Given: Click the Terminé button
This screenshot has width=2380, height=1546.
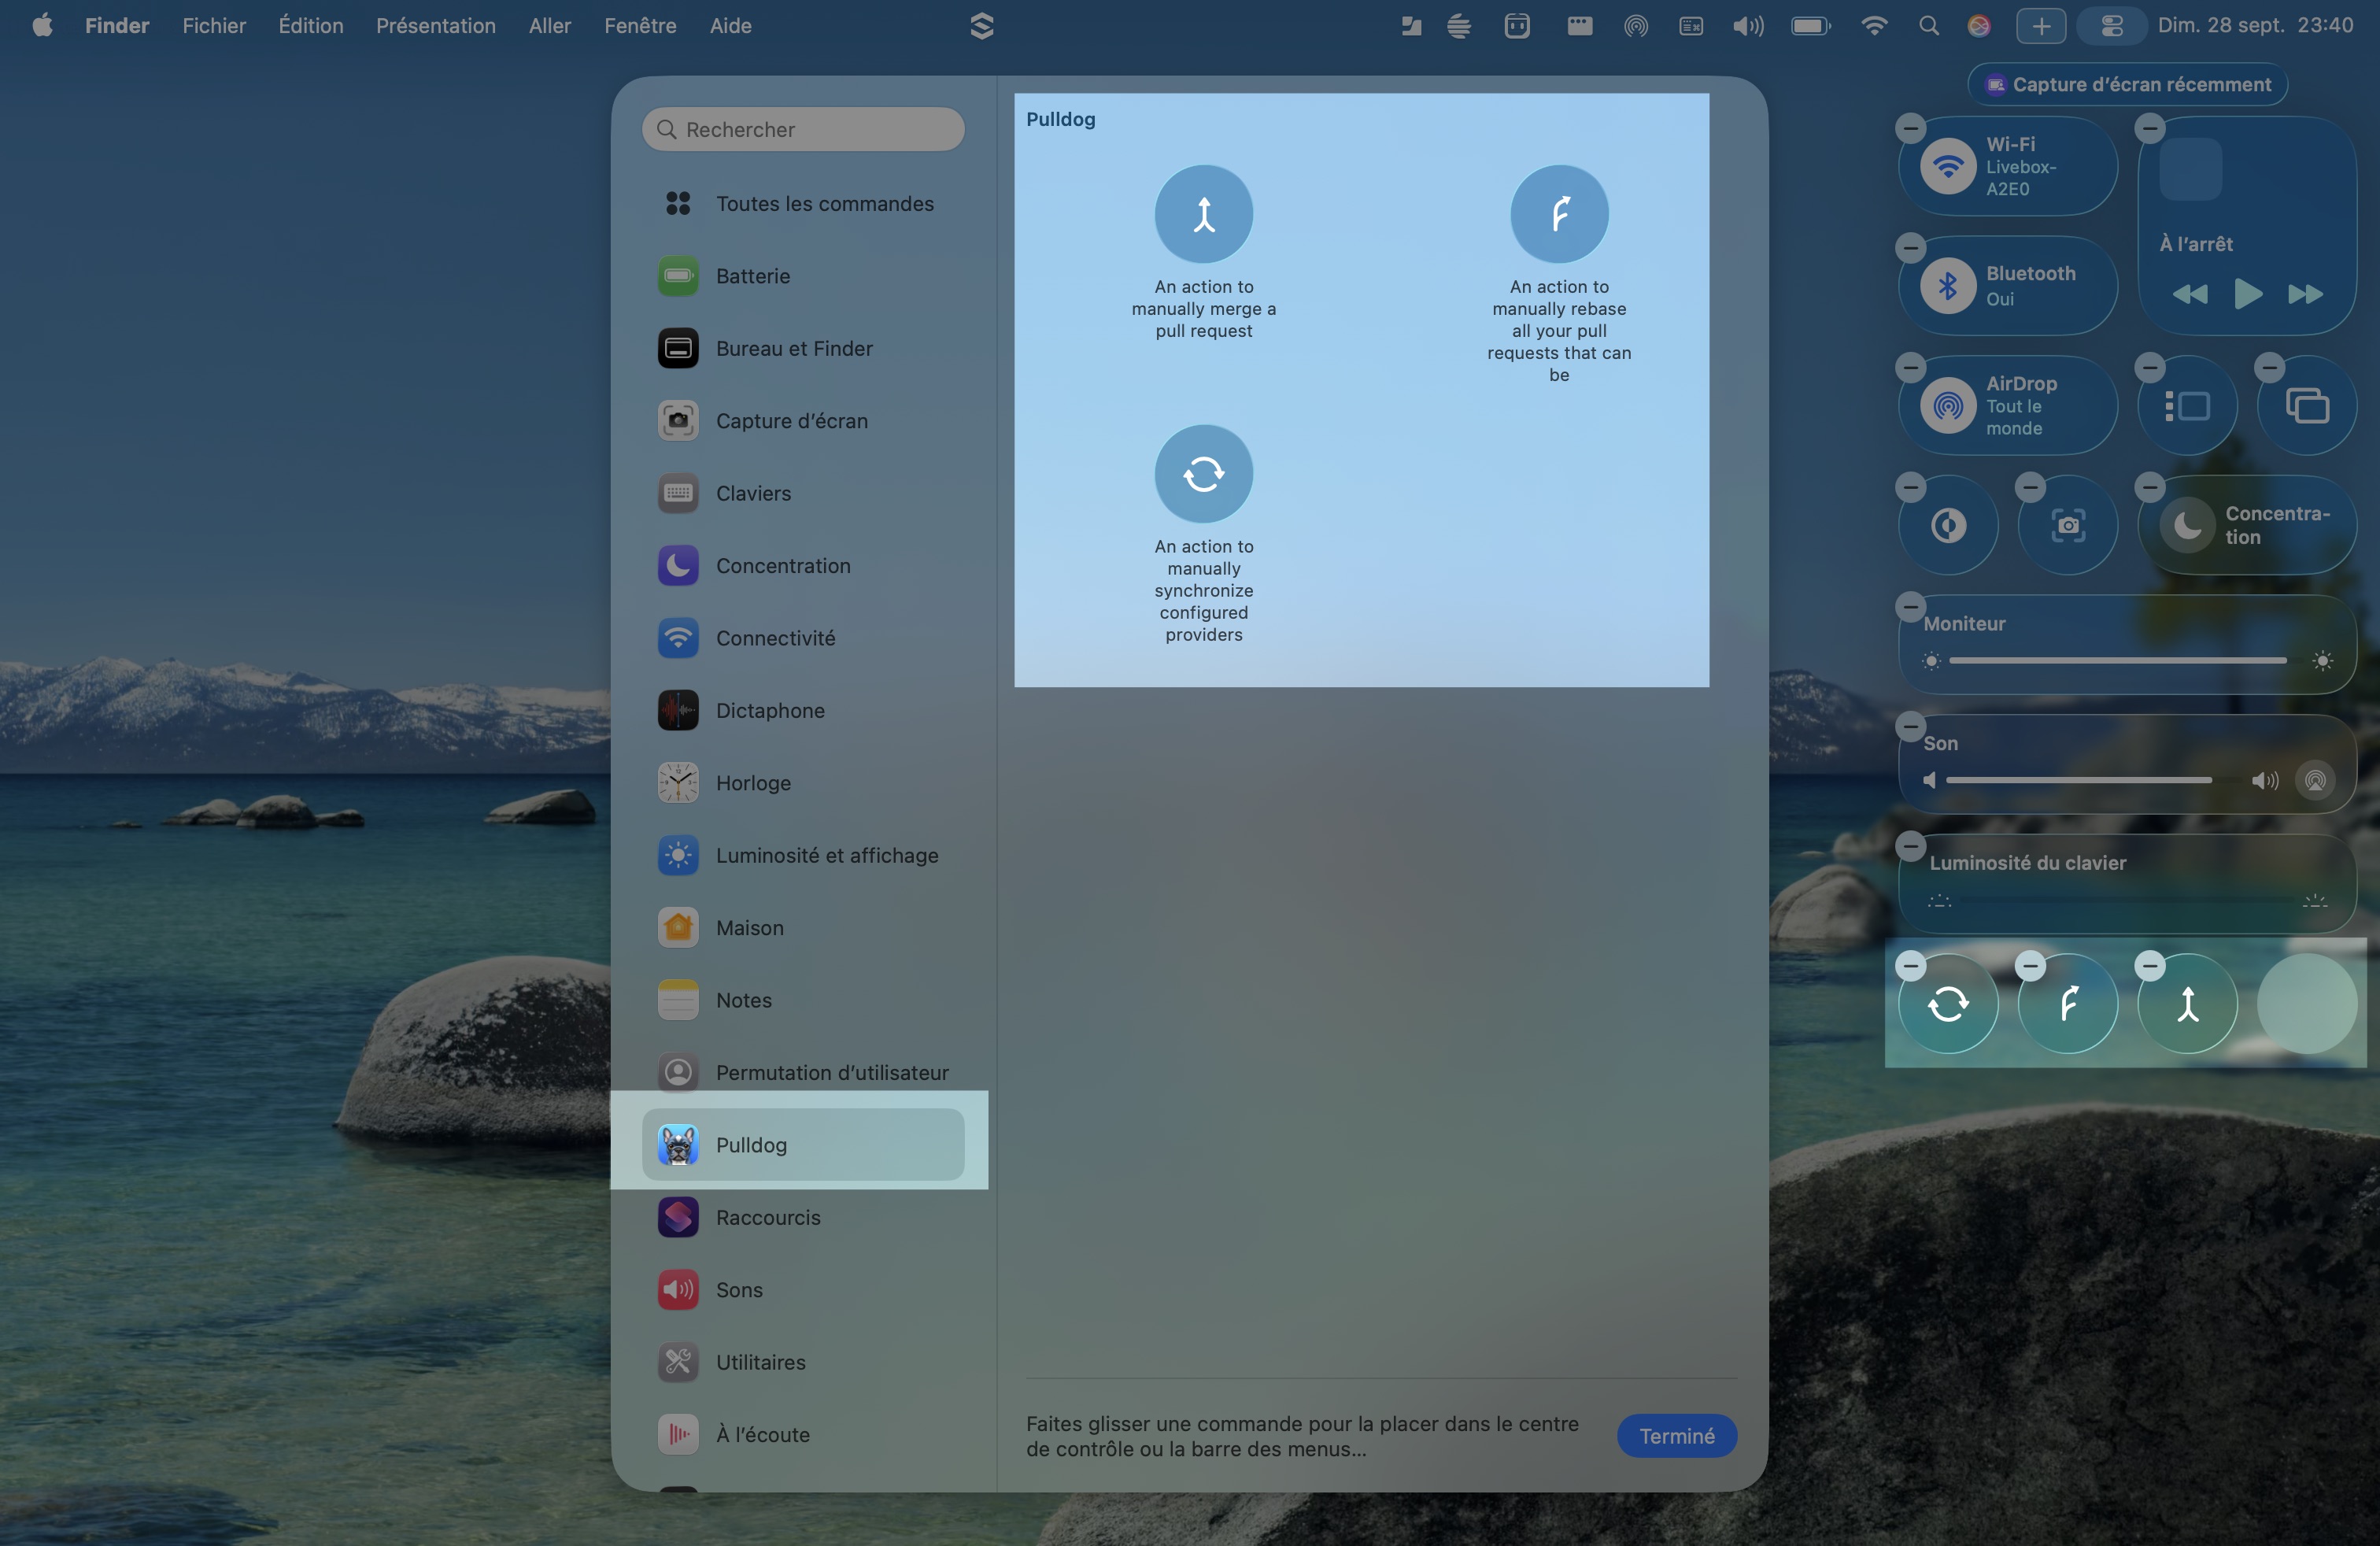Looking at the screenshot, I should (1676, 1435).
